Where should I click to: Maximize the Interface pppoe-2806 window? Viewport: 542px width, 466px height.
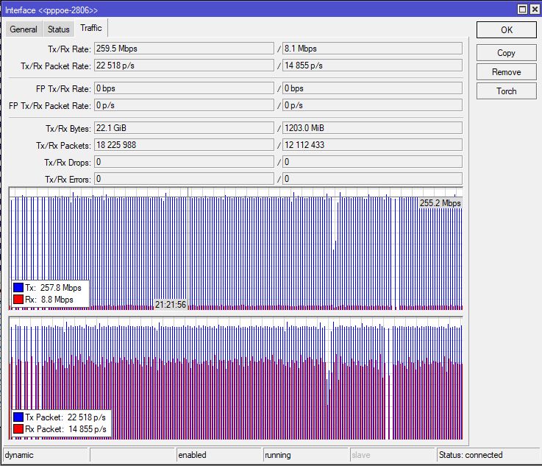pyautogui.click(x=522, y=10)
